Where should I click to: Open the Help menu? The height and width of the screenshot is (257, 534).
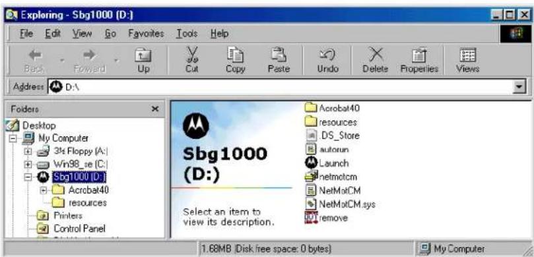(x=219, y=34)
